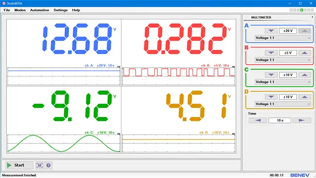The width and height of the screenshot is (316, 178).
Task: Click the 10 s time field
Action: [280, 121]
